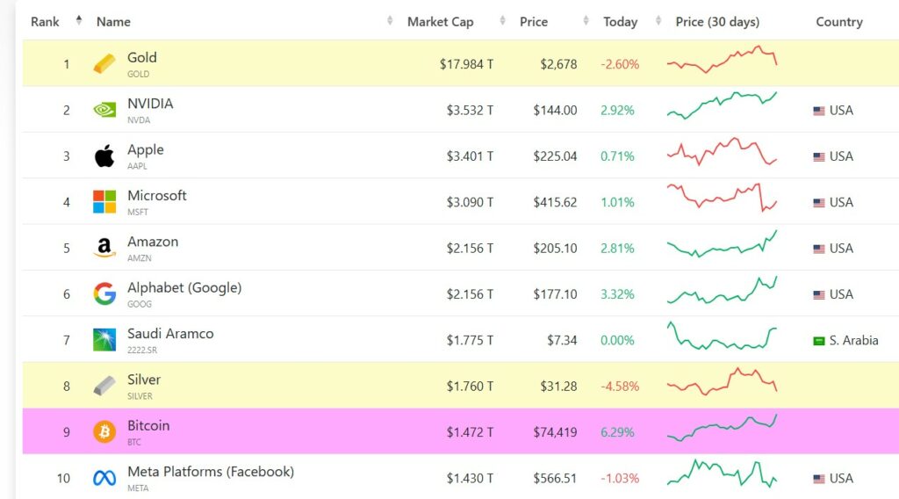Open the Meta Platforms (Facebook) link
899x499 pixels.
coord(211,472)
